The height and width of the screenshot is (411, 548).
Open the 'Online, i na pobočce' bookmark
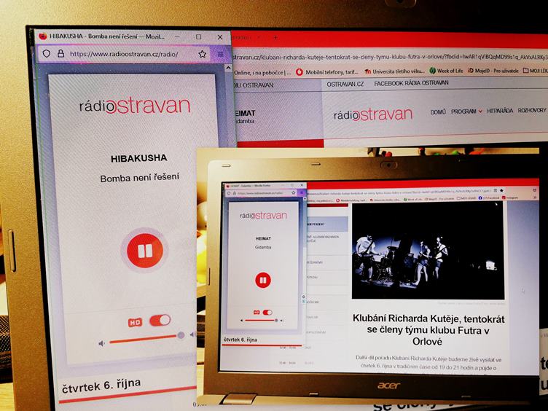[262, 73]
